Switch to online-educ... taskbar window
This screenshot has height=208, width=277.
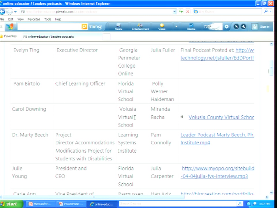click(x=102, y=204)
